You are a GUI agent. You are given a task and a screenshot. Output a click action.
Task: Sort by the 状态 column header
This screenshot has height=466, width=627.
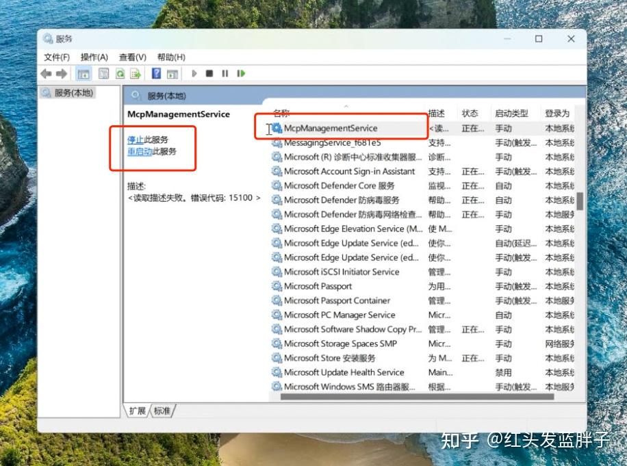[x=470, y=113]
